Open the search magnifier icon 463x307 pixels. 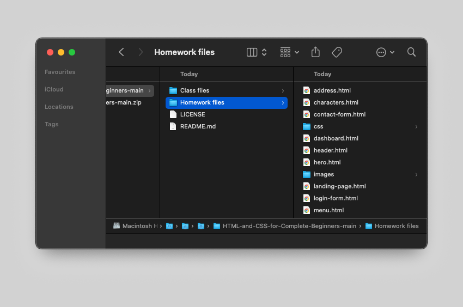tap(411, 52)
